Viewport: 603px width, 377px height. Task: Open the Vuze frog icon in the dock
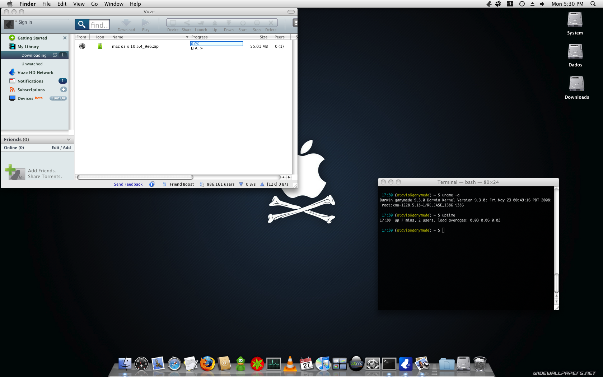(x=406, y=364)
